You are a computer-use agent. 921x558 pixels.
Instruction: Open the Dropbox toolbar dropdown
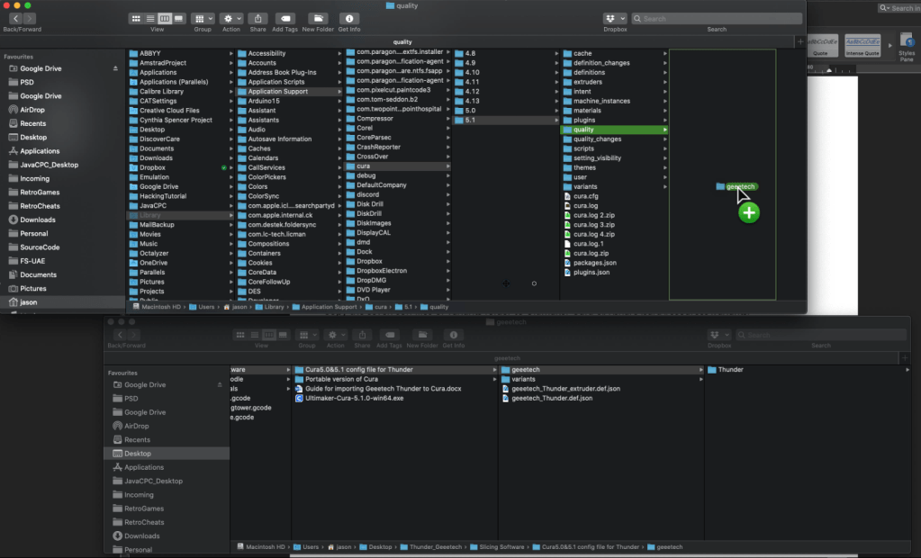pyautogui.click(x=615, y=18)
